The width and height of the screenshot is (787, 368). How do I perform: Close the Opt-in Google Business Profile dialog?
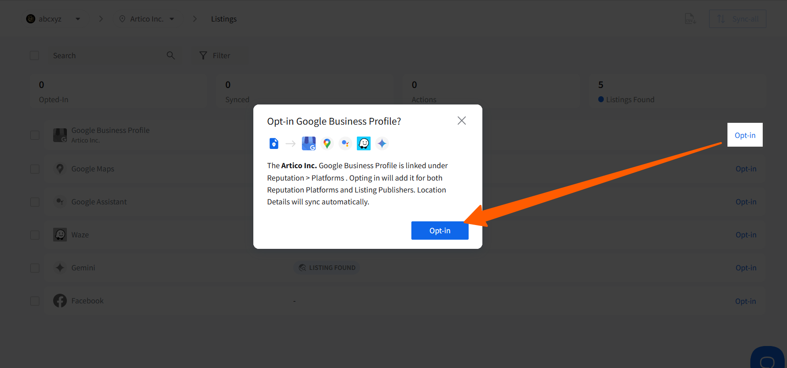coord(462,121)
